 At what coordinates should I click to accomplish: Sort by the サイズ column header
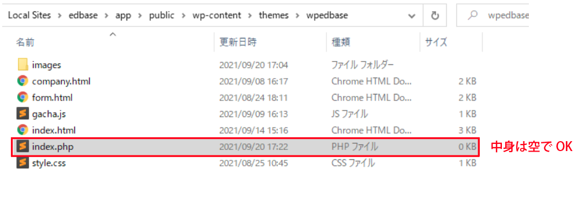[436, 42]
